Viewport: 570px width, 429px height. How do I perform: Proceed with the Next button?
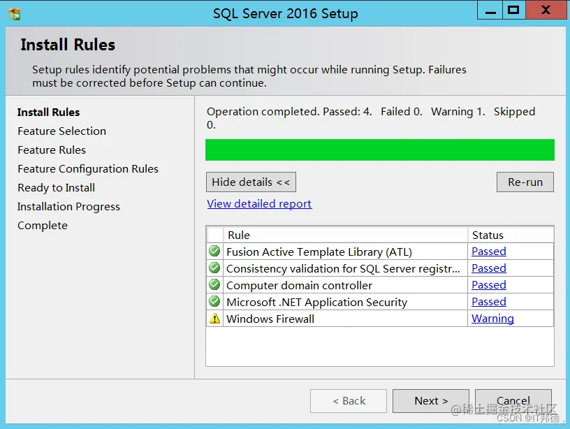pos(431,400)
